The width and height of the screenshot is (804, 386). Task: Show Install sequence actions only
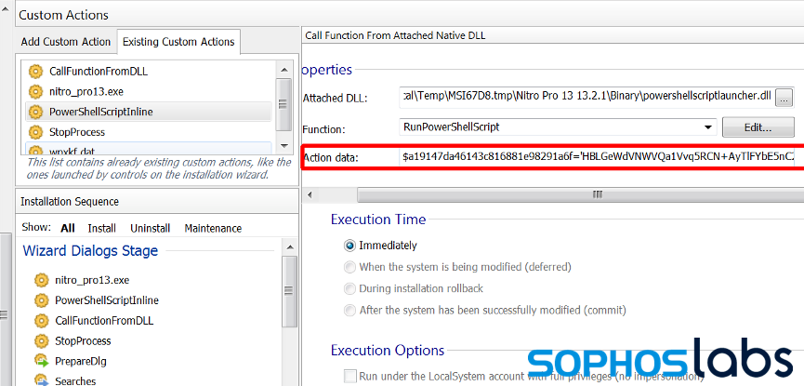click(x=101, y=228)
